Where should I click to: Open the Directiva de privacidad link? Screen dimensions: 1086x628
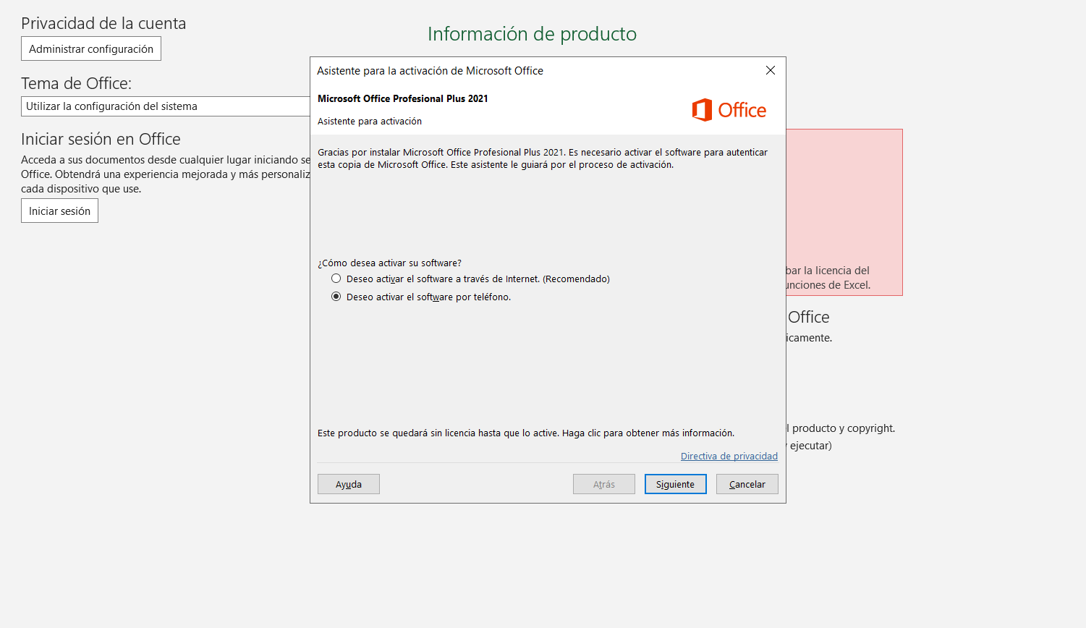tap(729, 456)
